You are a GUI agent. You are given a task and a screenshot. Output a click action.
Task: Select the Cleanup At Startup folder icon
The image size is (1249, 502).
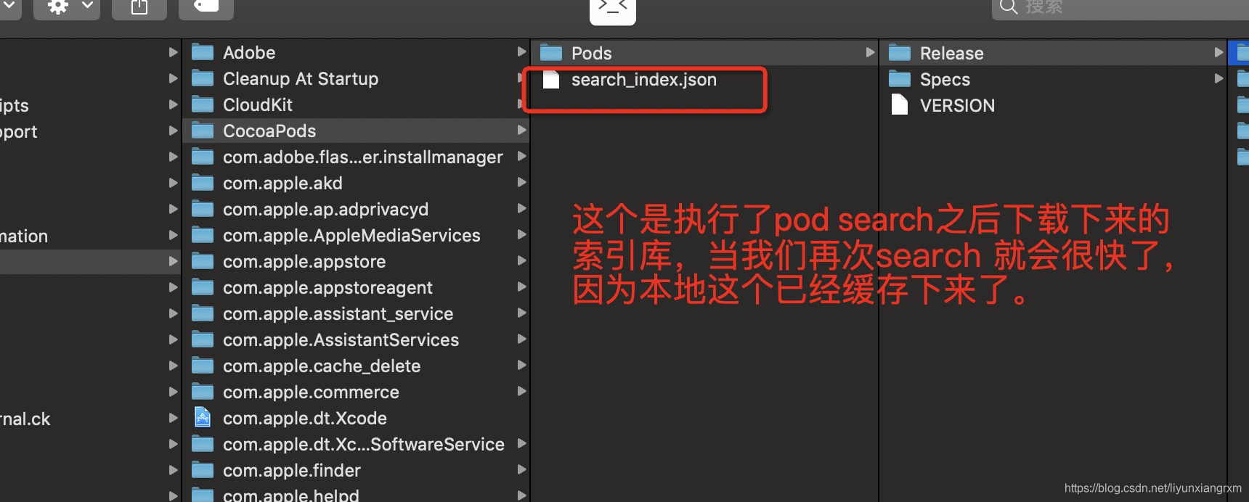pyautogui.click(x=203, y=78)
